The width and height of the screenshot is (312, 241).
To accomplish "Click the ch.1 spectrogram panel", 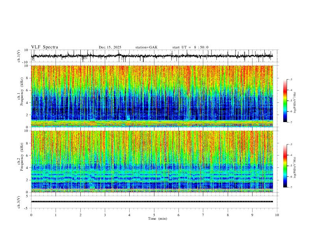I will point(152,96).
